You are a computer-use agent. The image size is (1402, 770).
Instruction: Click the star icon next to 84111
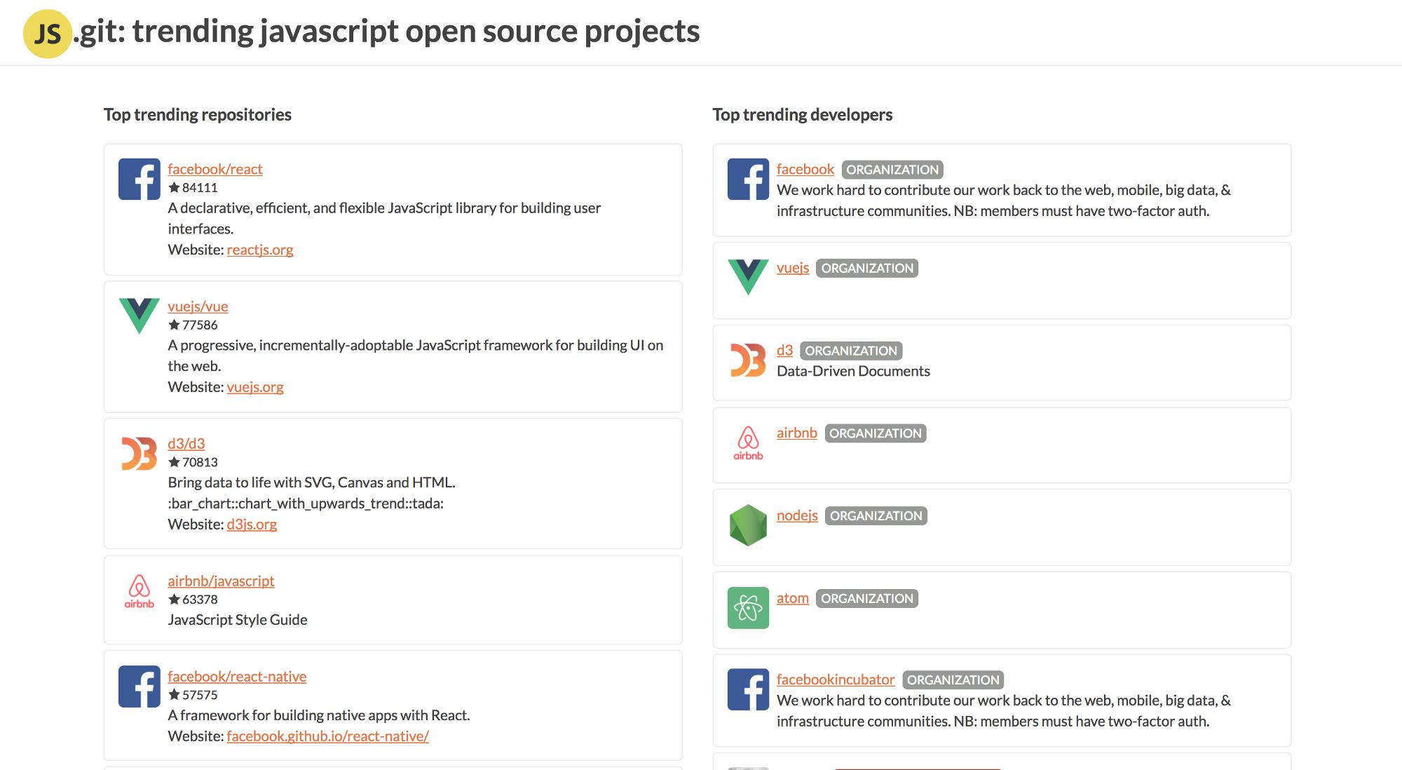pyautogui.click(x=175, y=187)
